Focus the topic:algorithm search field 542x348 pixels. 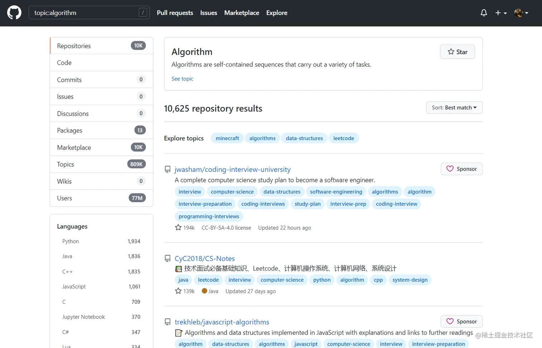pyautogui.click(x=89, y=13)
